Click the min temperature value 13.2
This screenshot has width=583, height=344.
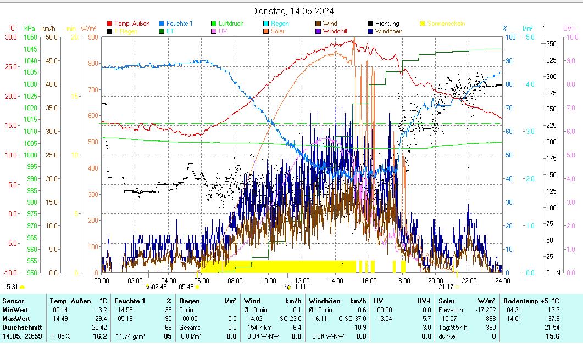click(101, 310)
